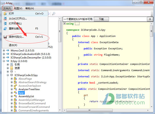This screenshot has width=155, height=114.
Task: Click the AssemblyListManager class icon
Action: point(15,100)
